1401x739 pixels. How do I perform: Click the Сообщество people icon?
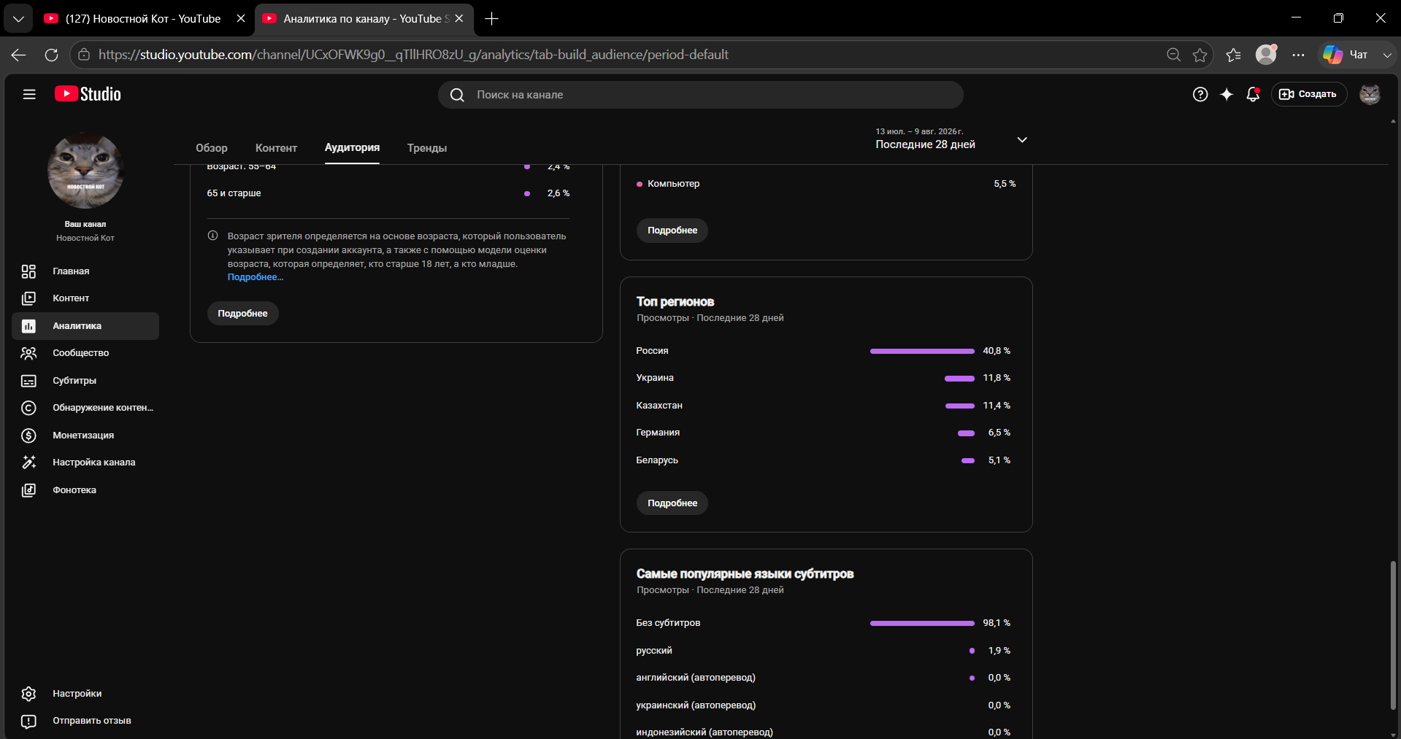(x=28, y=353)
